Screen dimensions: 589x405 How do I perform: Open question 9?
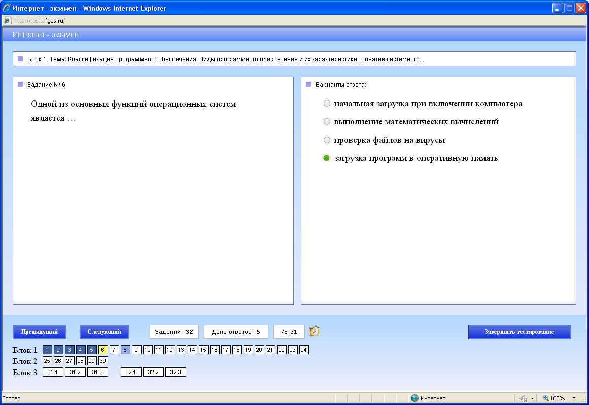(136, 350)
